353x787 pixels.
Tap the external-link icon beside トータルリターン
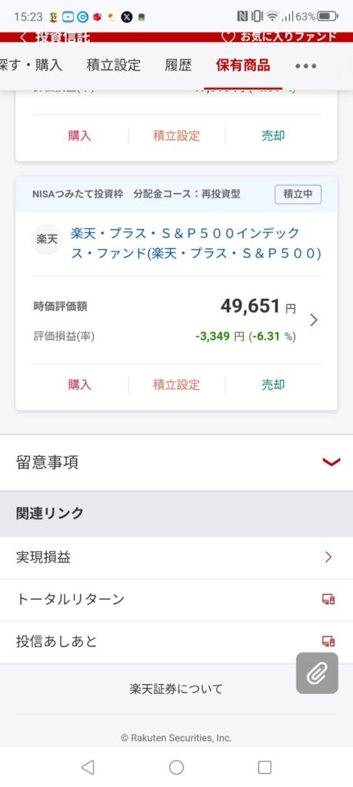pos(328,599)
